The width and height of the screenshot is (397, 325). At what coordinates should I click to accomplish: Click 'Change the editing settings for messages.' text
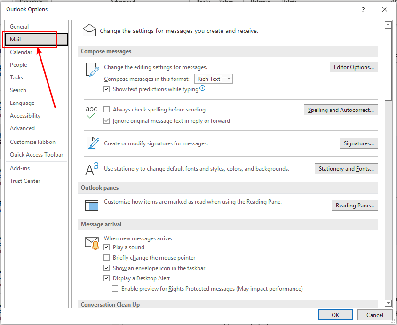point(156,67)
